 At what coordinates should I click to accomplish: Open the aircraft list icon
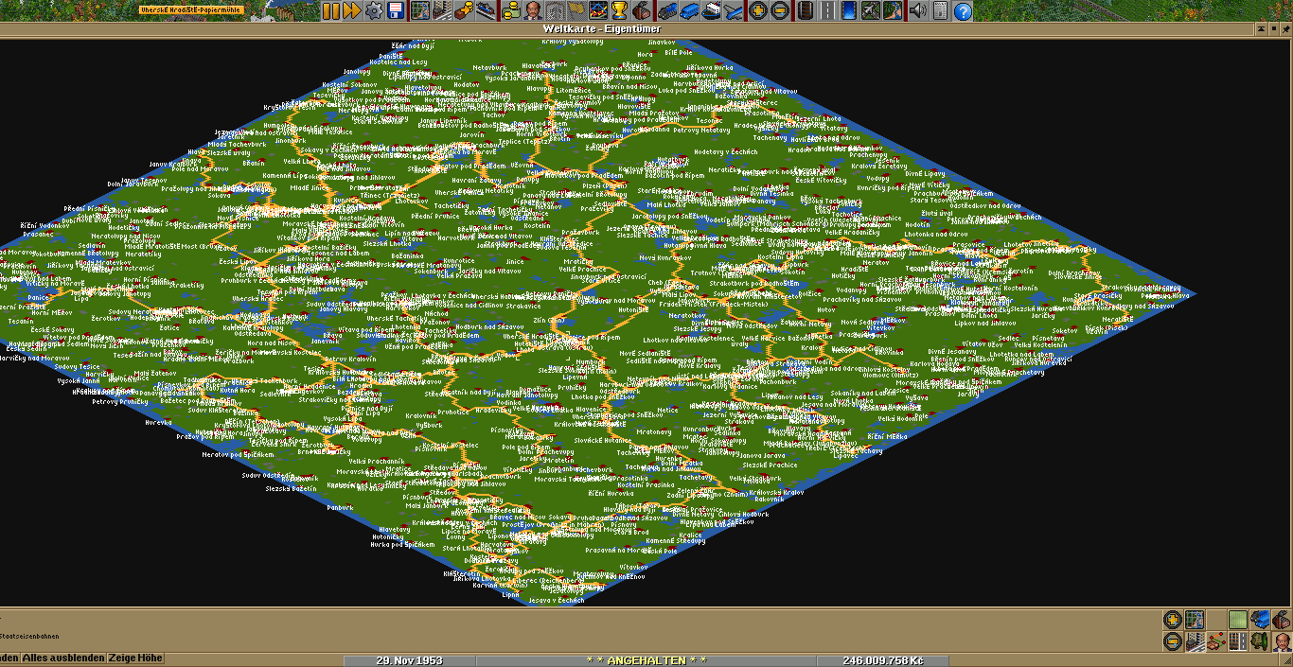point(732,10)
